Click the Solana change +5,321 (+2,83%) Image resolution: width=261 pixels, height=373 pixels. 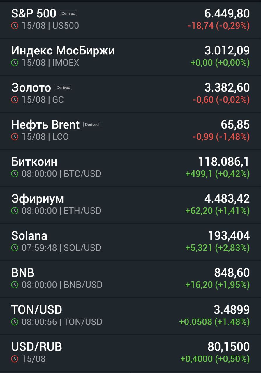[218, 248]
